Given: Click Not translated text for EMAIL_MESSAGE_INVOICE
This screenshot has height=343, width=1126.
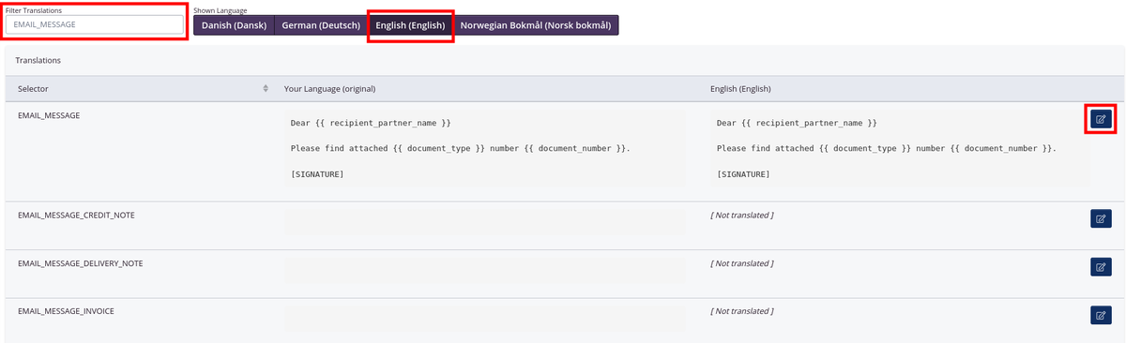Looking at the screenshot, I should [741, 310].
